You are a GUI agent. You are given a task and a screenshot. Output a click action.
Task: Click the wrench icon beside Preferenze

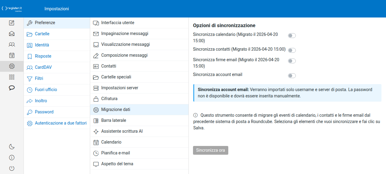click(x=30, y=23)
